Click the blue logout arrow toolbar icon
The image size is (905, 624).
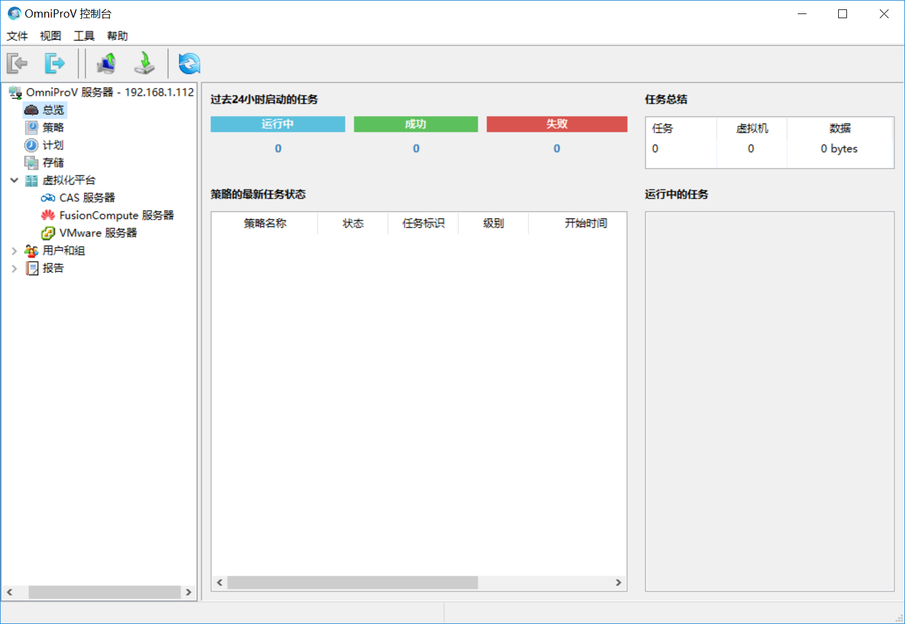tap(55, 63)
